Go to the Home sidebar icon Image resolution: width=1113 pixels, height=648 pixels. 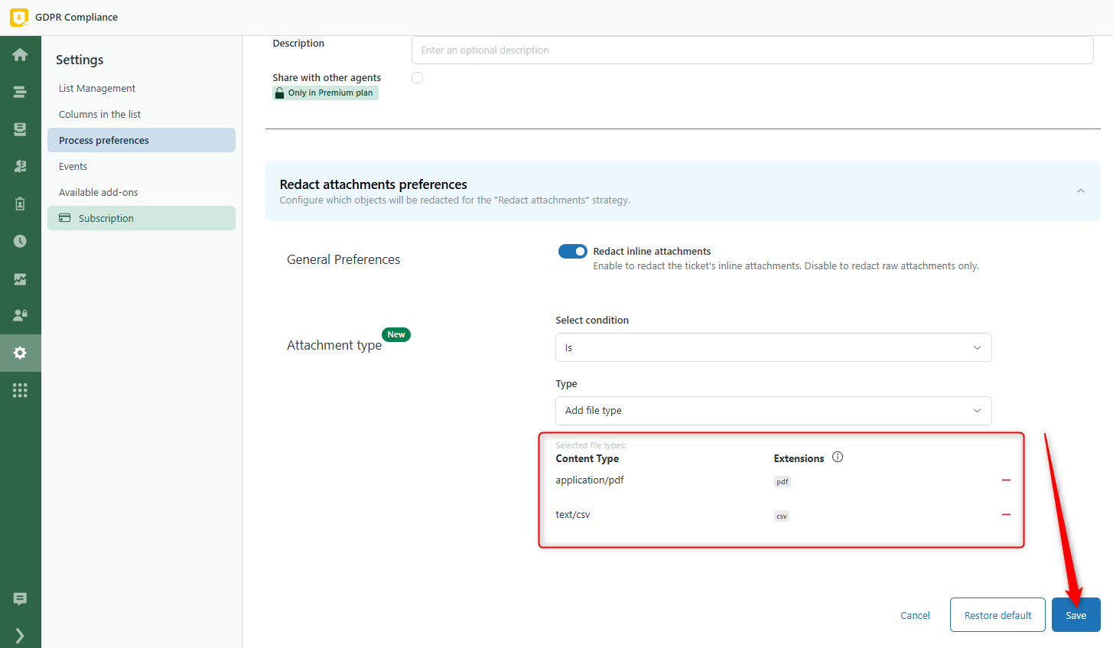(21, 54)
